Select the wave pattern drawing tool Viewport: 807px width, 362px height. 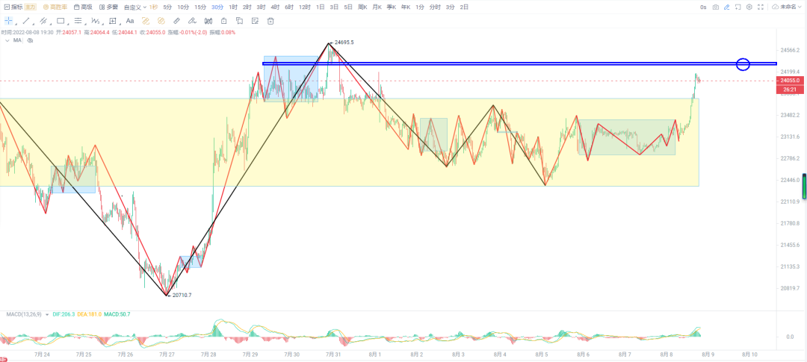coord(95,21)
